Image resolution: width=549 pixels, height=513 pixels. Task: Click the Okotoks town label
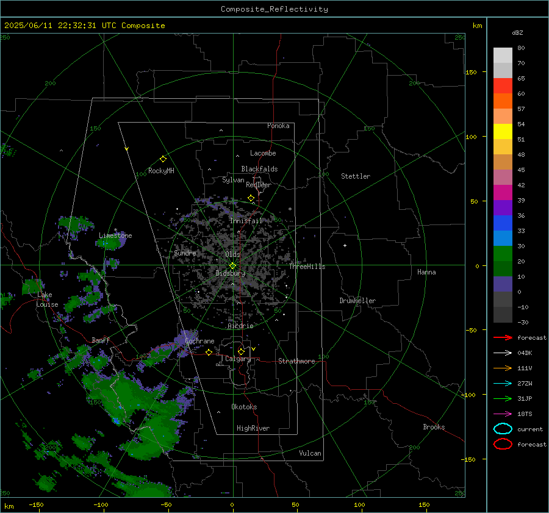click(244, 407)
